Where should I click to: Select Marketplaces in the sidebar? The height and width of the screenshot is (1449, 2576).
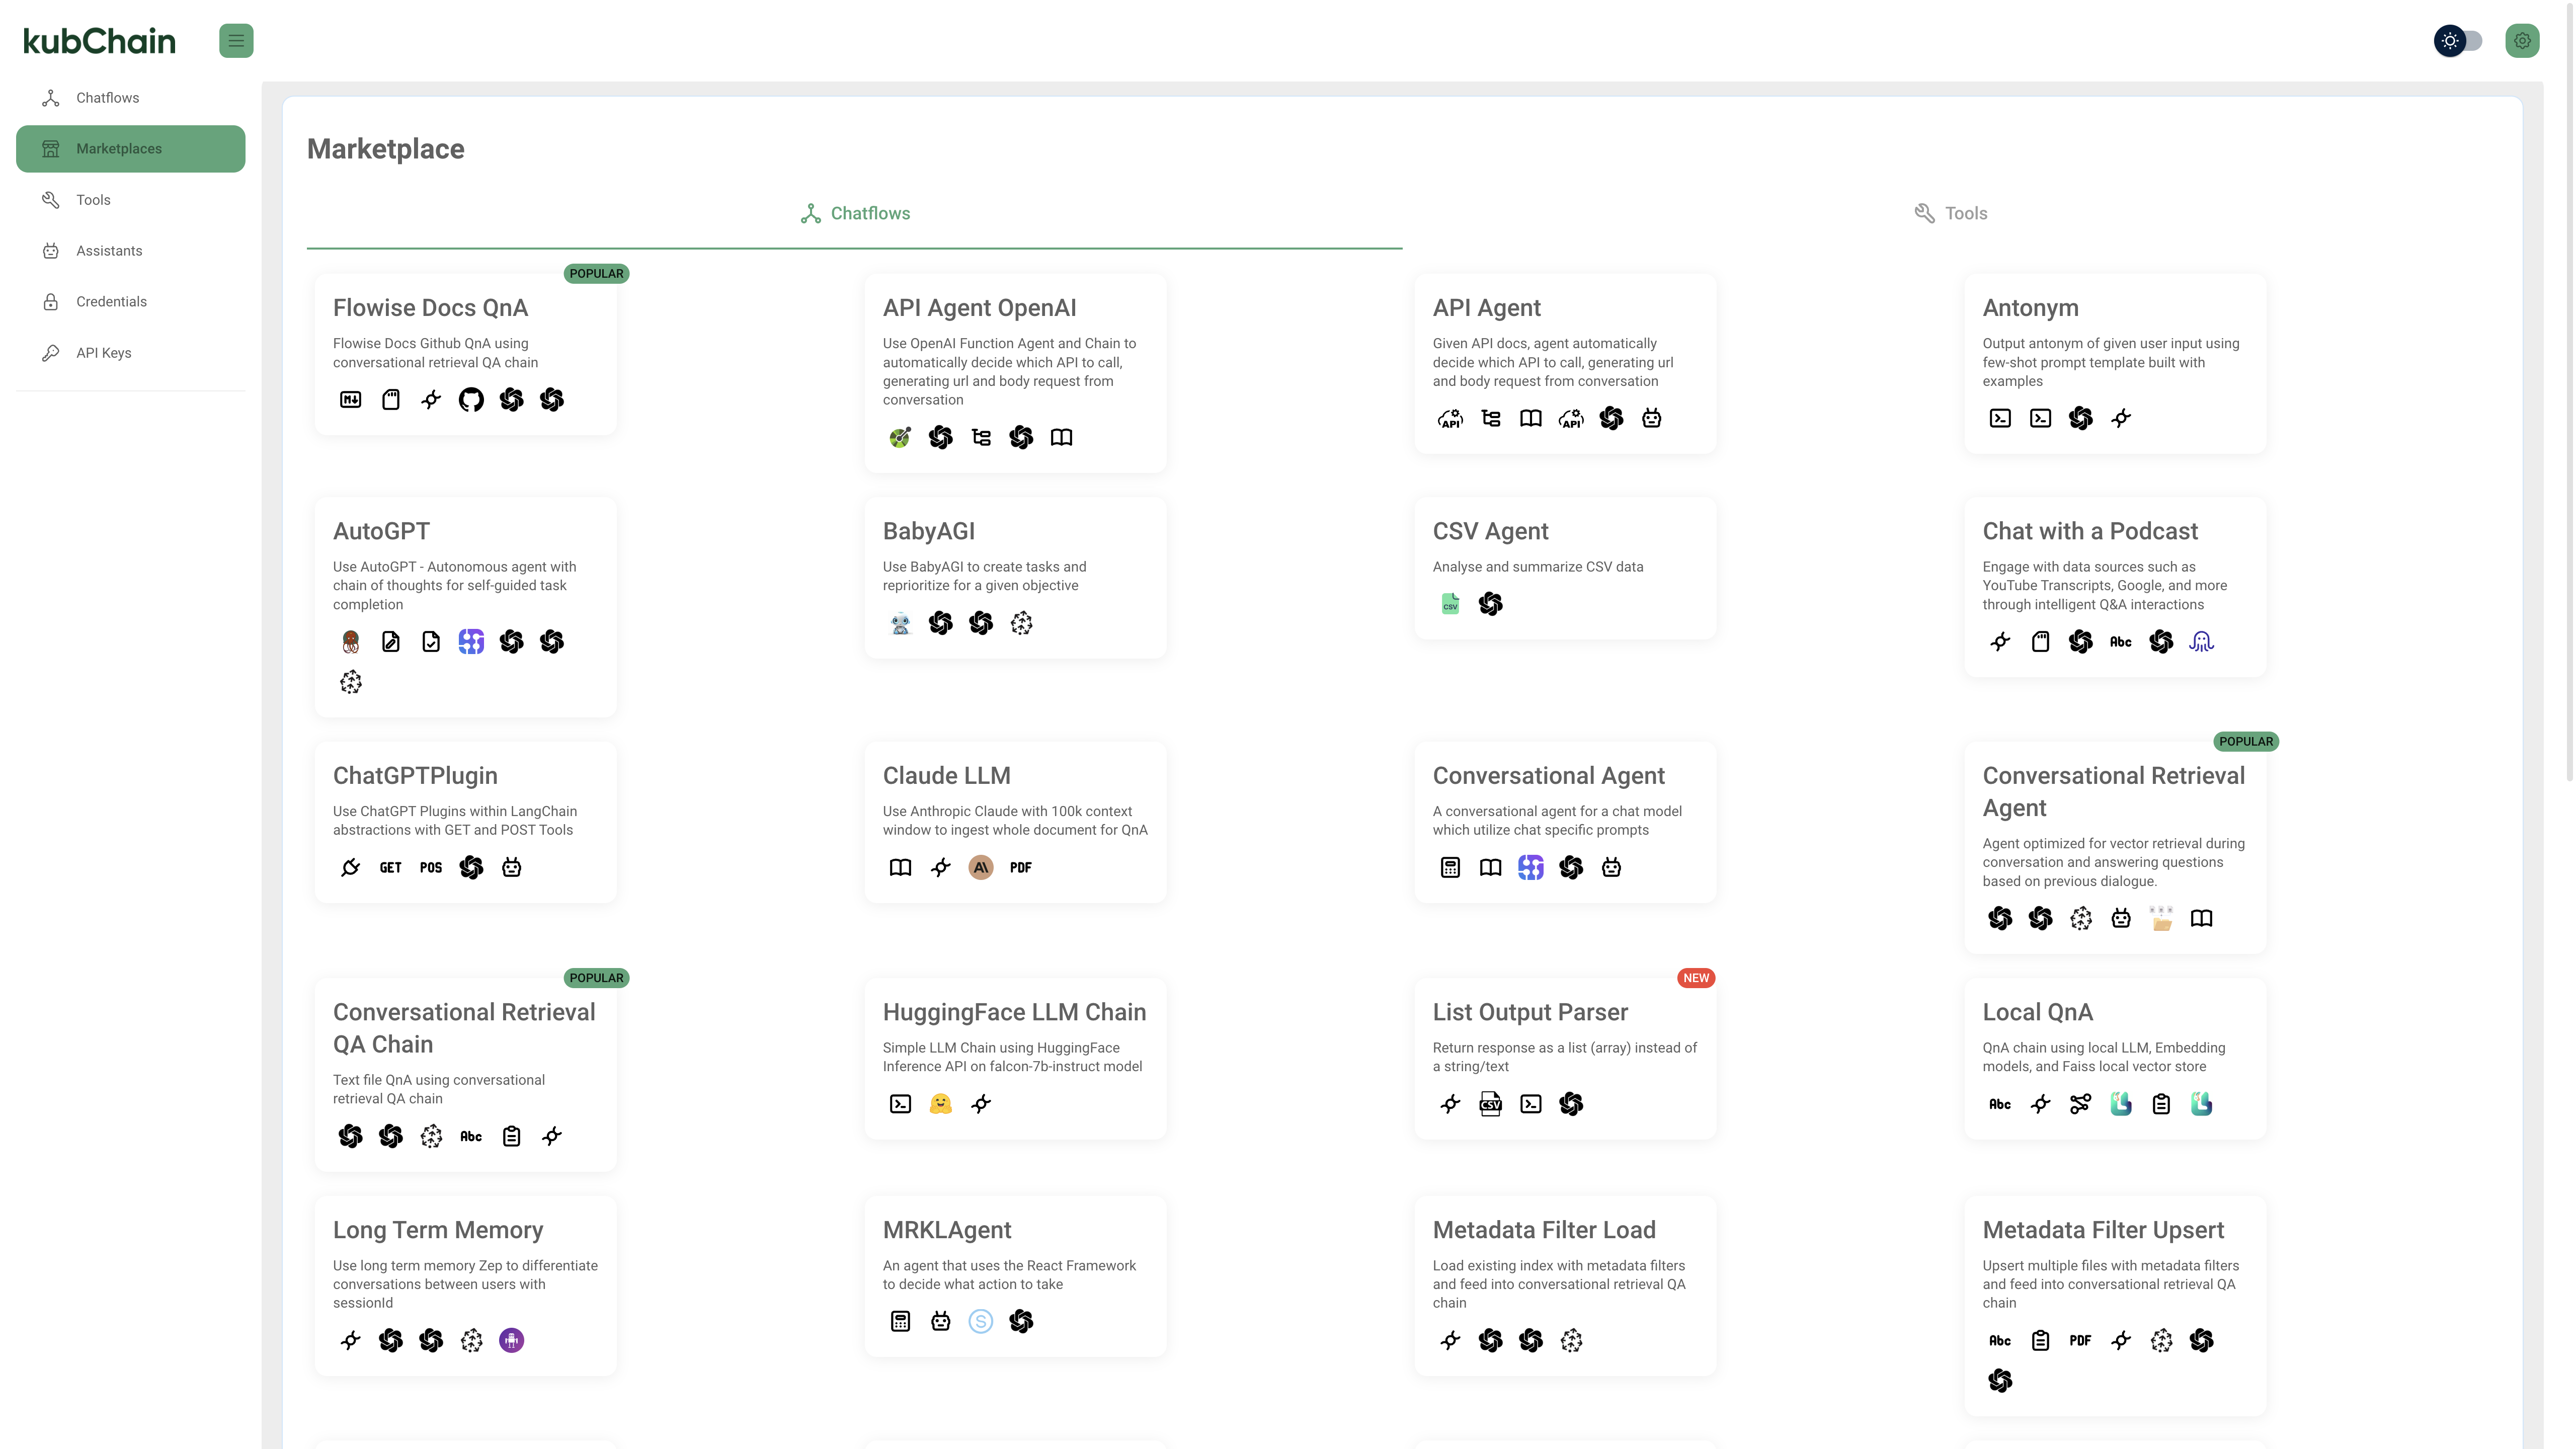click(131, 149)
